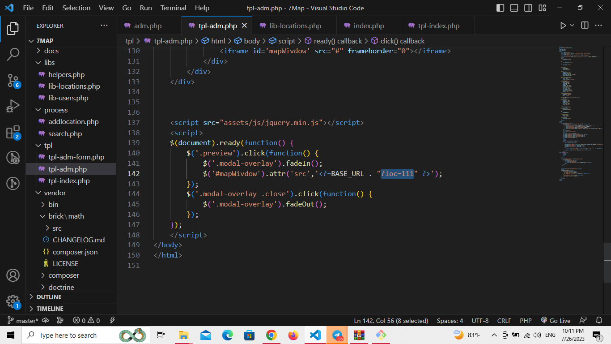Open the Manage gear icon

[x=13, y=301]
